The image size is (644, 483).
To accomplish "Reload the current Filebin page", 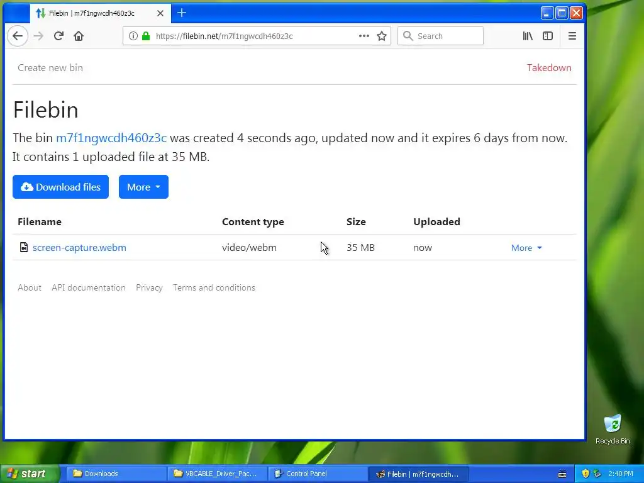I will pyautogui.click(x=58, y=36).
